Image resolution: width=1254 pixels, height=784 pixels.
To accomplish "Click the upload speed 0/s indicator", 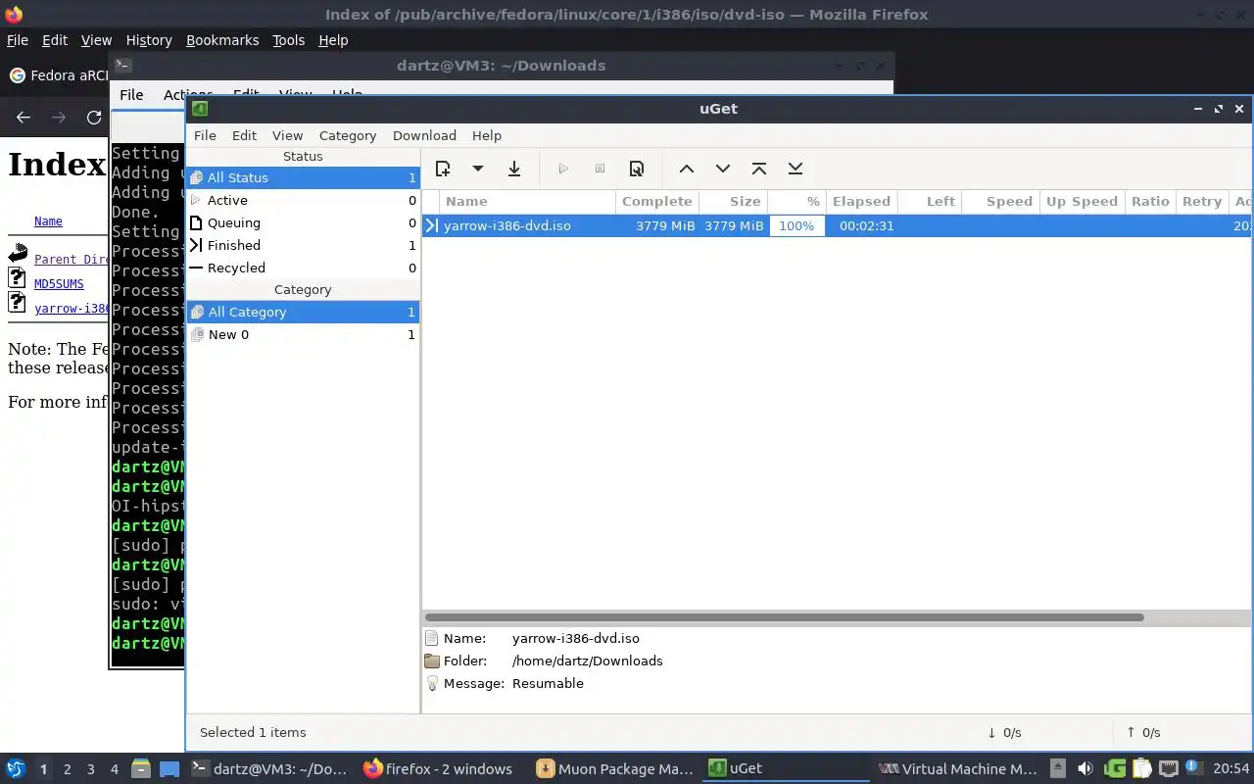I will [1142, 732].
